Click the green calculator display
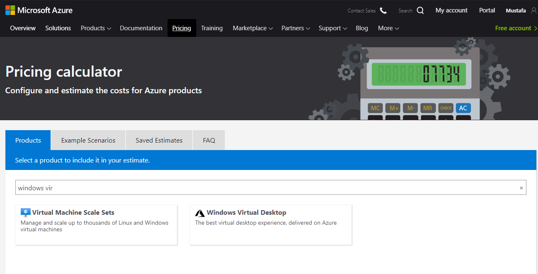This screenshot has height=274, width=538. click(419, 74)
